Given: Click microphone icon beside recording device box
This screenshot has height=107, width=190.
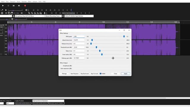Looking at the screenshot, I should [x=13, y=16].
